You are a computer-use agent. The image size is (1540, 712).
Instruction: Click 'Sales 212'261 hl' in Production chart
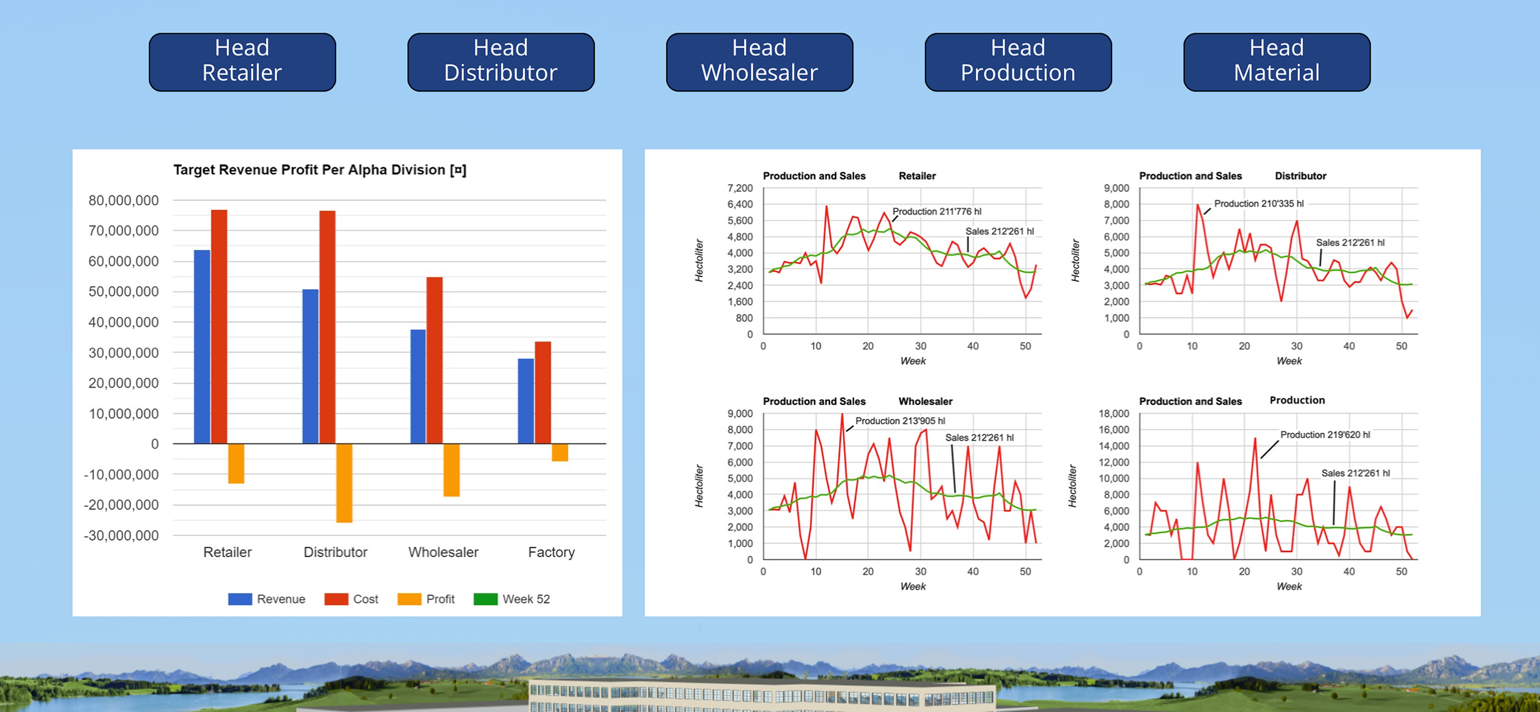(x=1356, y=473)
